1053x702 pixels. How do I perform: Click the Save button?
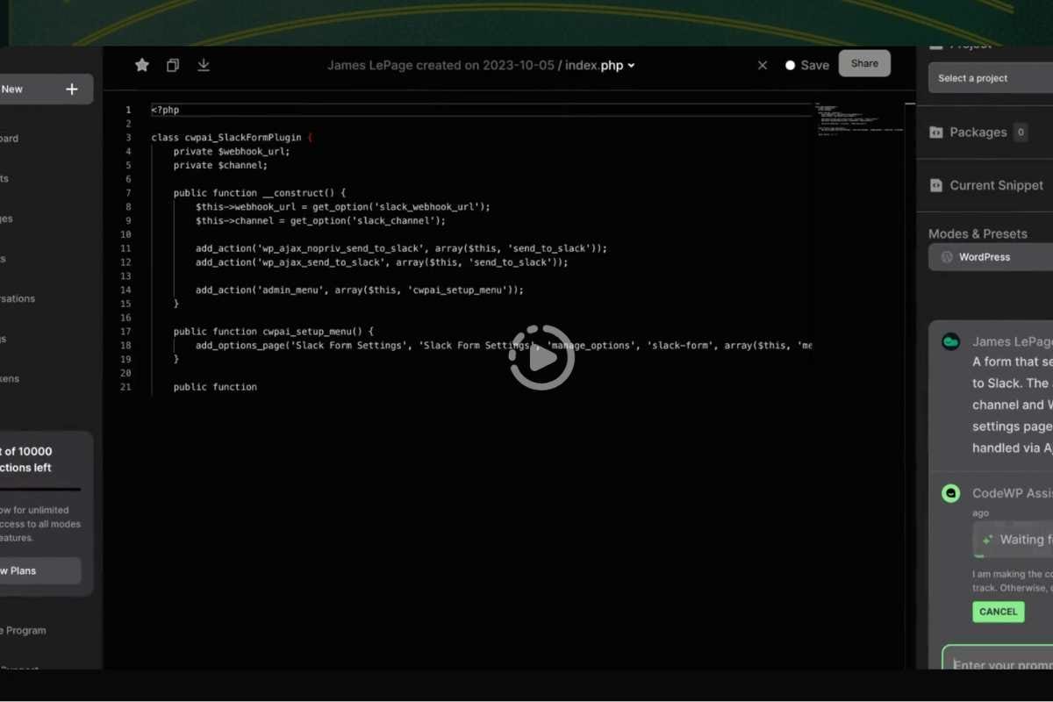tap(807, 65)
